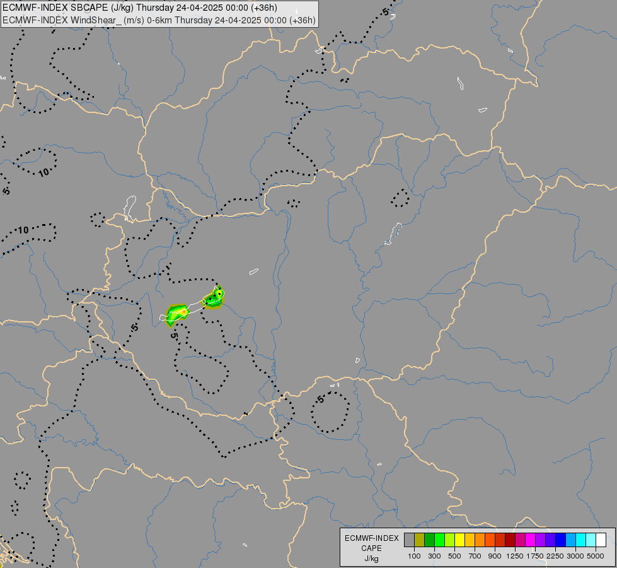Click the ECMWF-INDEX label in the legend
The image size is (617, 568).
tap(372, 538)
